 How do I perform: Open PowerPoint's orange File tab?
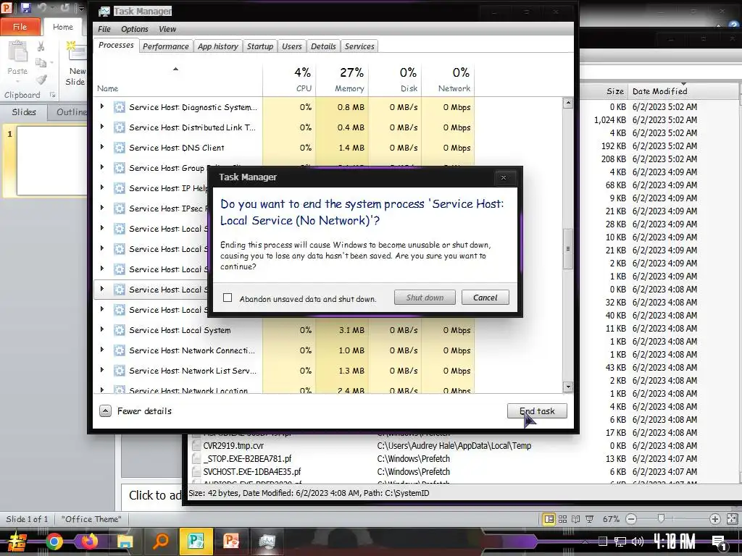coord(20,27)
